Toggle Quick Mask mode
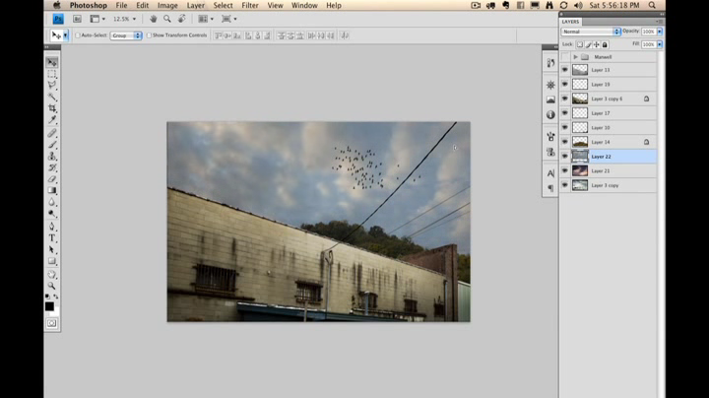Viewport: 709px width, 398px height. click(51, 323)
